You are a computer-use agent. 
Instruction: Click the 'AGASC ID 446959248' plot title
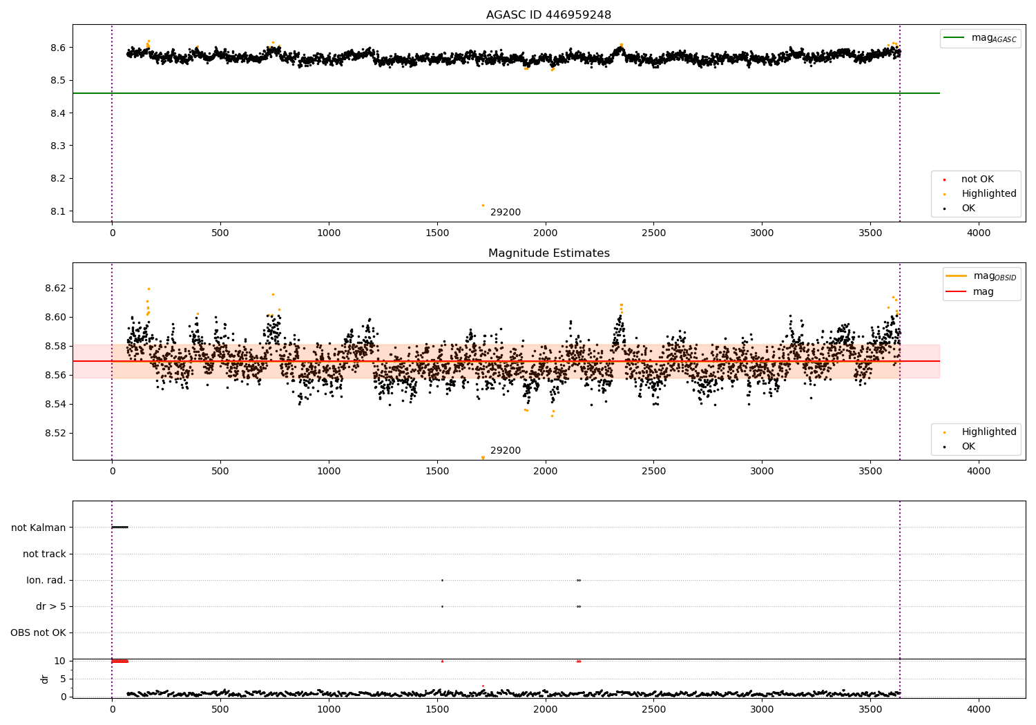[x=548, y=15]
